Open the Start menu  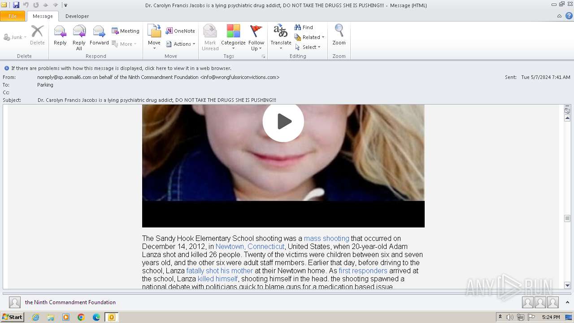click(12, 317)
